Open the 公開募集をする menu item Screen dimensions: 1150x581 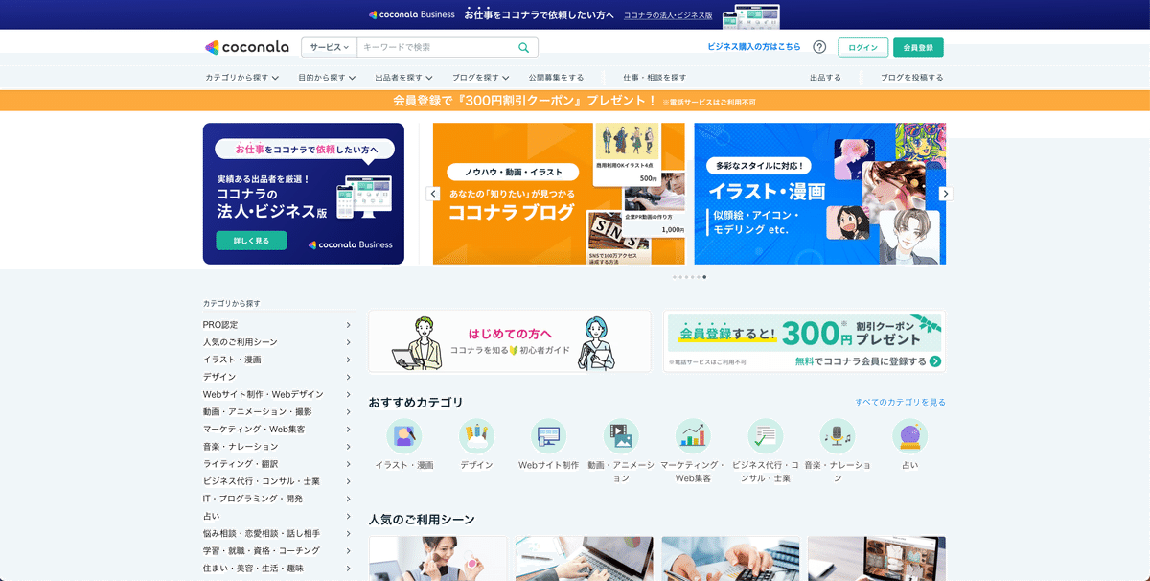coord(556,78)
